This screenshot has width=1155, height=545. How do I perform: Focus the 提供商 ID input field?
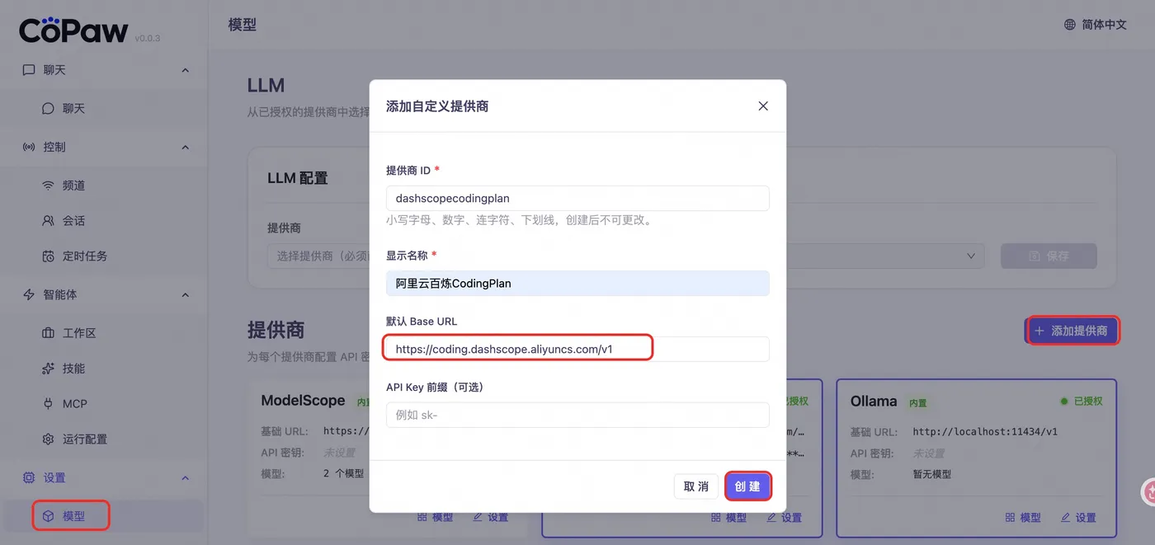coord(577,198)
